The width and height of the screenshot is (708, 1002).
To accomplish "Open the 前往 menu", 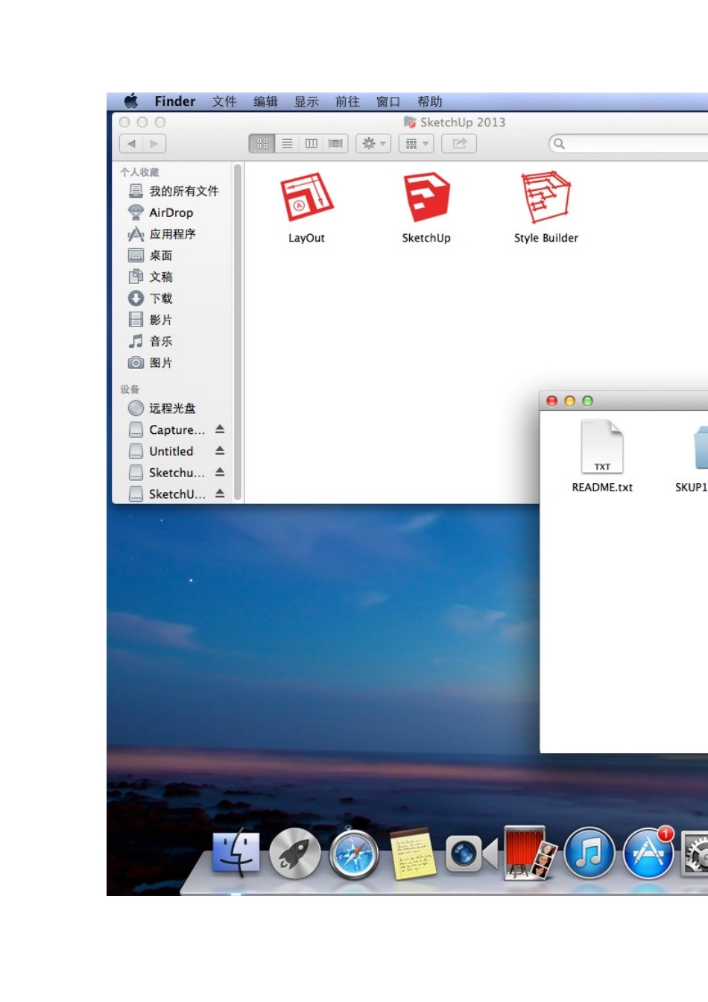I will coord(347,101).
